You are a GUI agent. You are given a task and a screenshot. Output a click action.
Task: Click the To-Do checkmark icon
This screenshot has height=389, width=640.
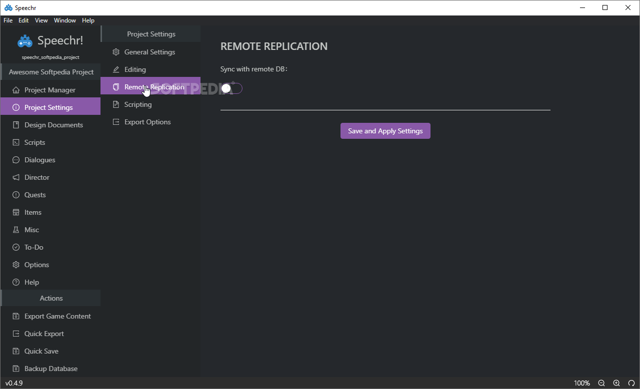(x=15, y=247)
